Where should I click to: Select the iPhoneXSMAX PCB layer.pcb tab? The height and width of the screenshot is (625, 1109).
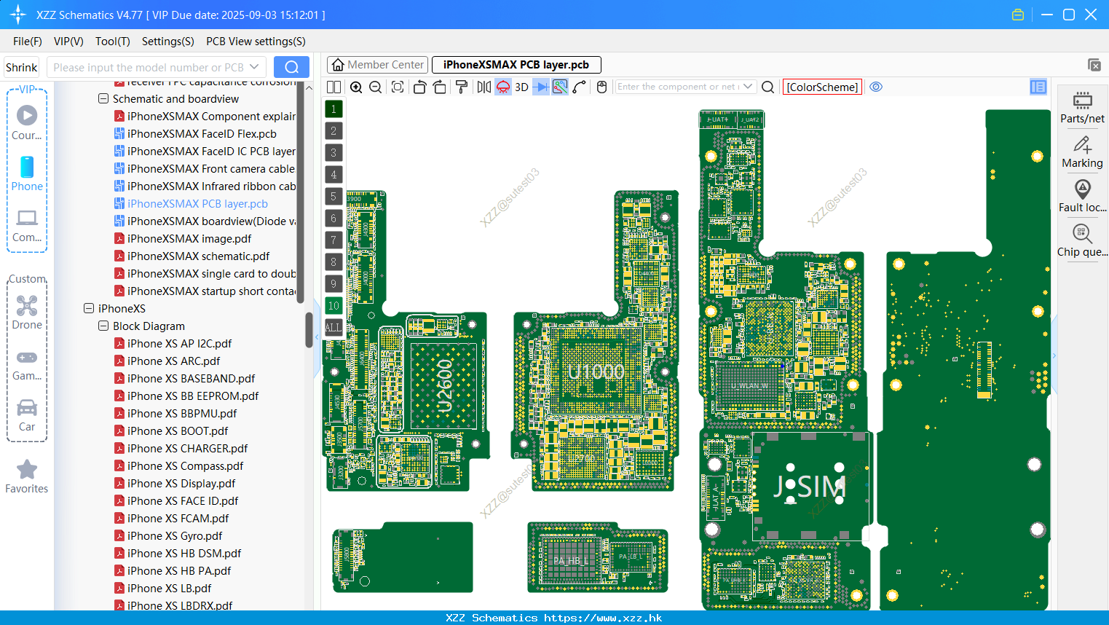click(x=516, y=65)
